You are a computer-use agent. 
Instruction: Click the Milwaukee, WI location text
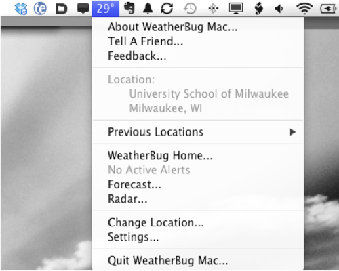tap(165, 108)
